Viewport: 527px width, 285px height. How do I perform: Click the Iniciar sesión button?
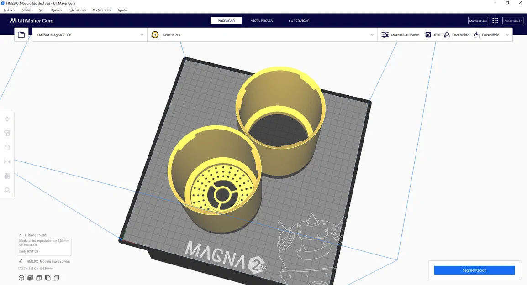513,21
